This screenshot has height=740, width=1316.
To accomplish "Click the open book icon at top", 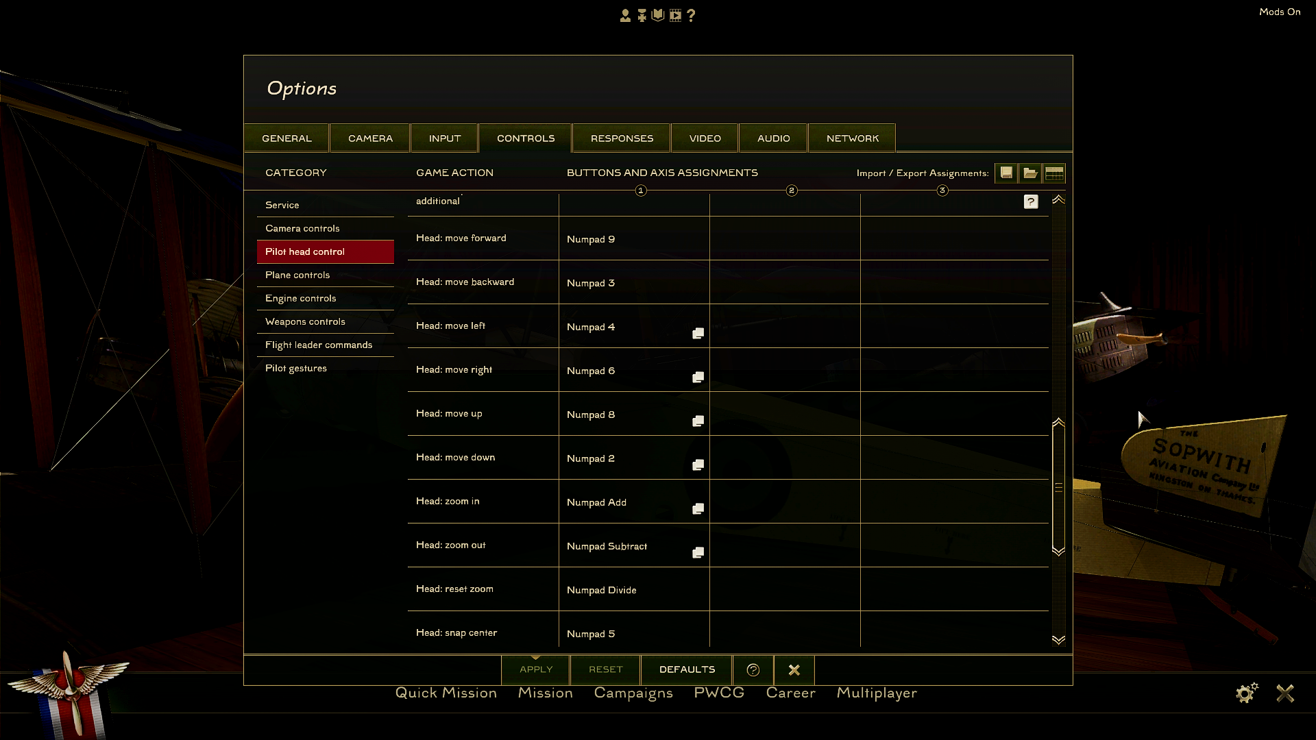I will pos(658,15).
